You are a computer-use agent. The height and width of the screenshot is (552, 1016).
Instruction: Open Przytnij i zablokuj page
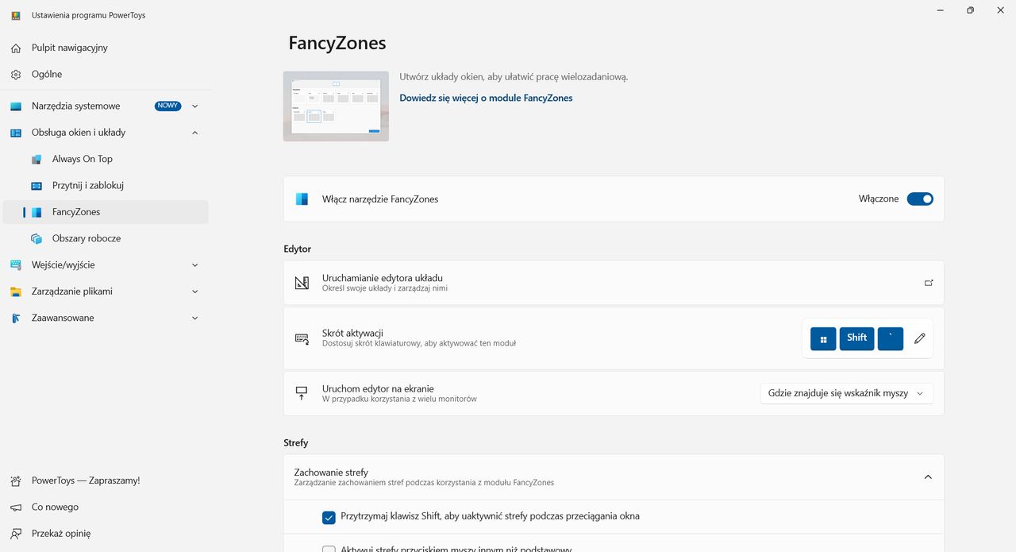105,186
